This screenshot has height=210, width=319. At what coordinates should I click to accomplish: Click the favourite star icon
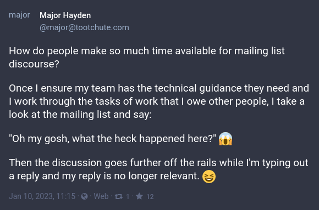(x=139, y=196)
